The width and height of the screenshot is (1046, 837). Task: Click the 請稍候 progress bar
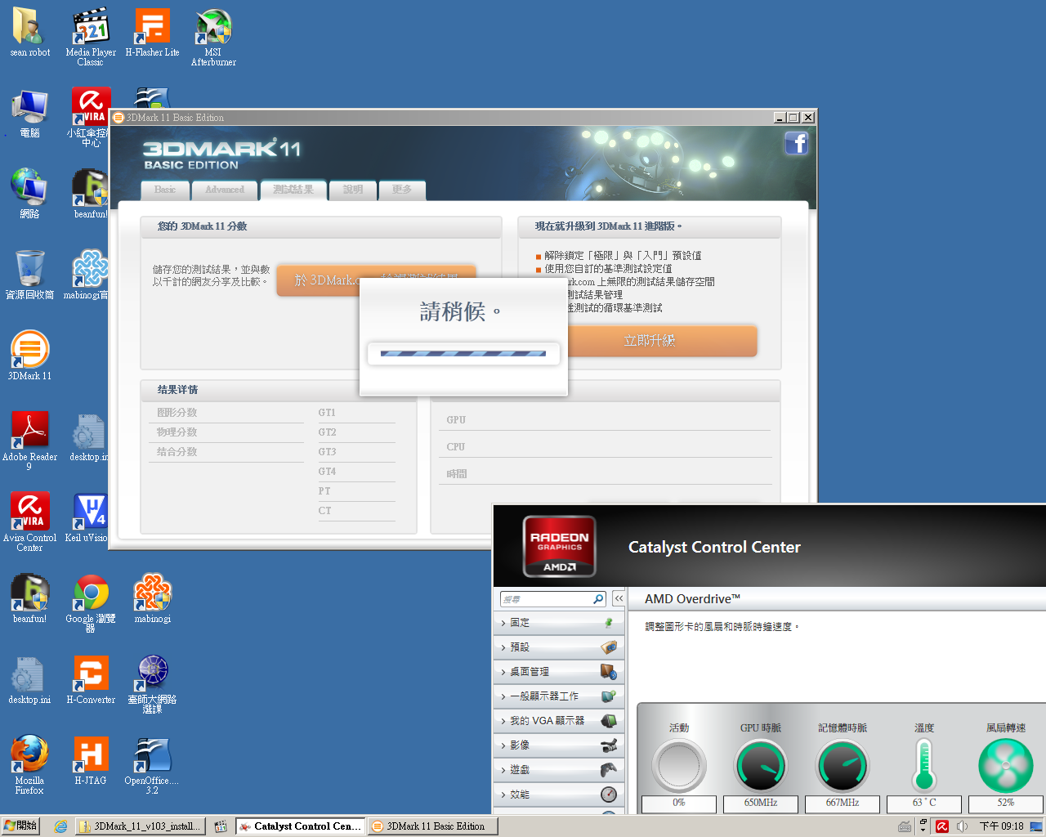[463, 354]
